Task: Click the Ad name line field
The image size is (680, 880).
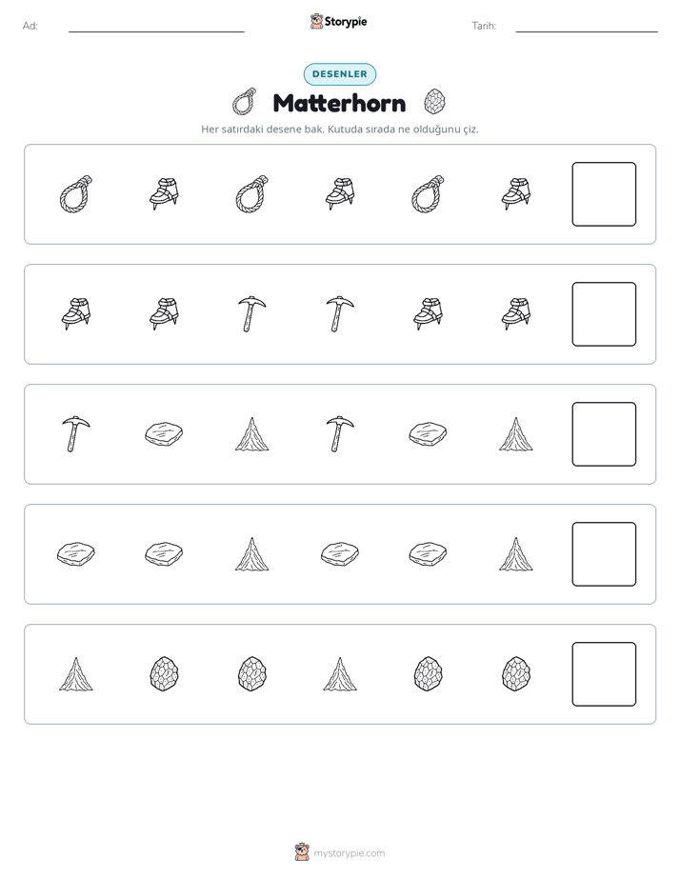Action: 156,27
